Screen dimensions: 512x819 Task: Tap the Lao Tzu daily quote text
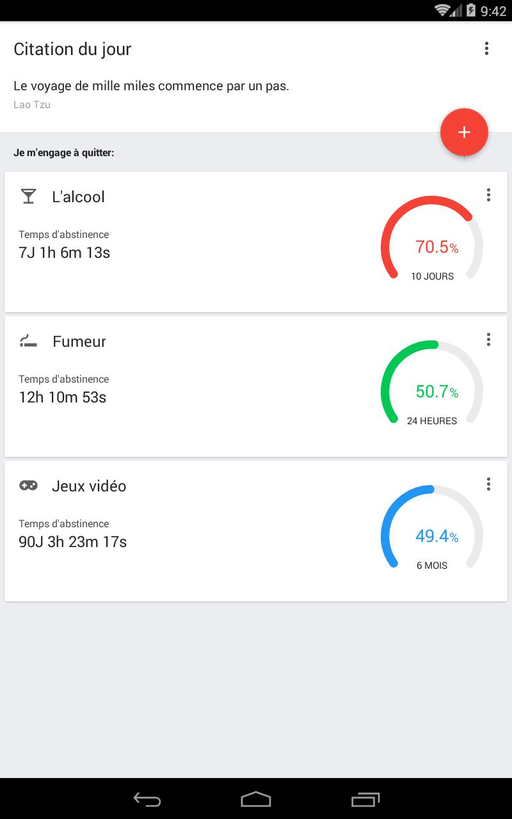click(x=151, y=86)
